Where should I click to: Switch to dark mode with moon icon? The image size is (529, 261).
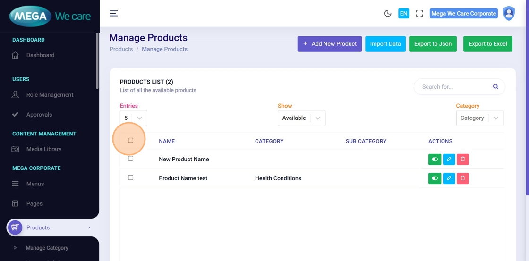388,14
